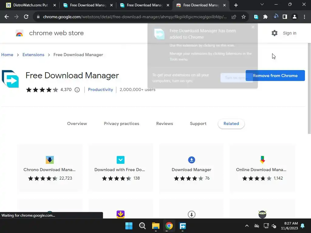Click the 2,000,000+ users text
The height and width of the screenshot is (233, 311).
(x=138, y=89)
